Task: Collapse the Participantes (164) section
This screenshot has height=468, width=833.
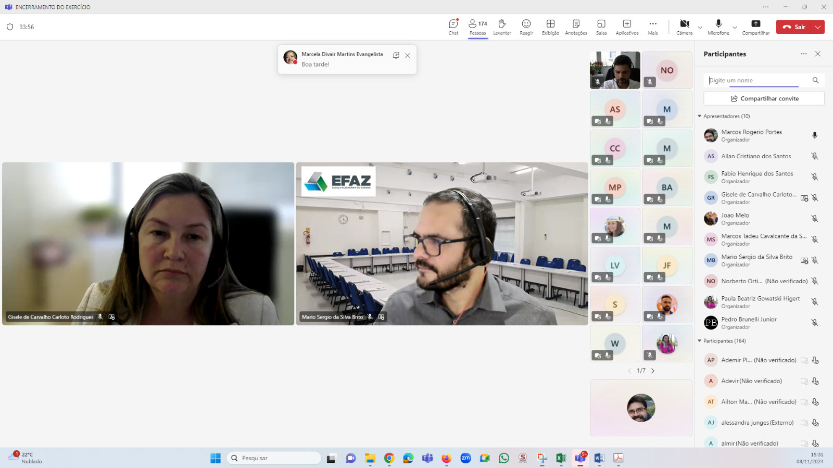Action: [x=700, y=341]
